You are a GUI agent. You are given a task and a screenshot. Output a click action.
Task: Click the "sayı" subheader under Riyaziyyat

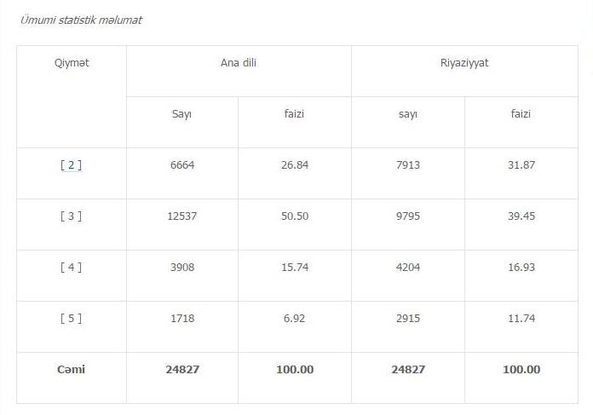408,114
